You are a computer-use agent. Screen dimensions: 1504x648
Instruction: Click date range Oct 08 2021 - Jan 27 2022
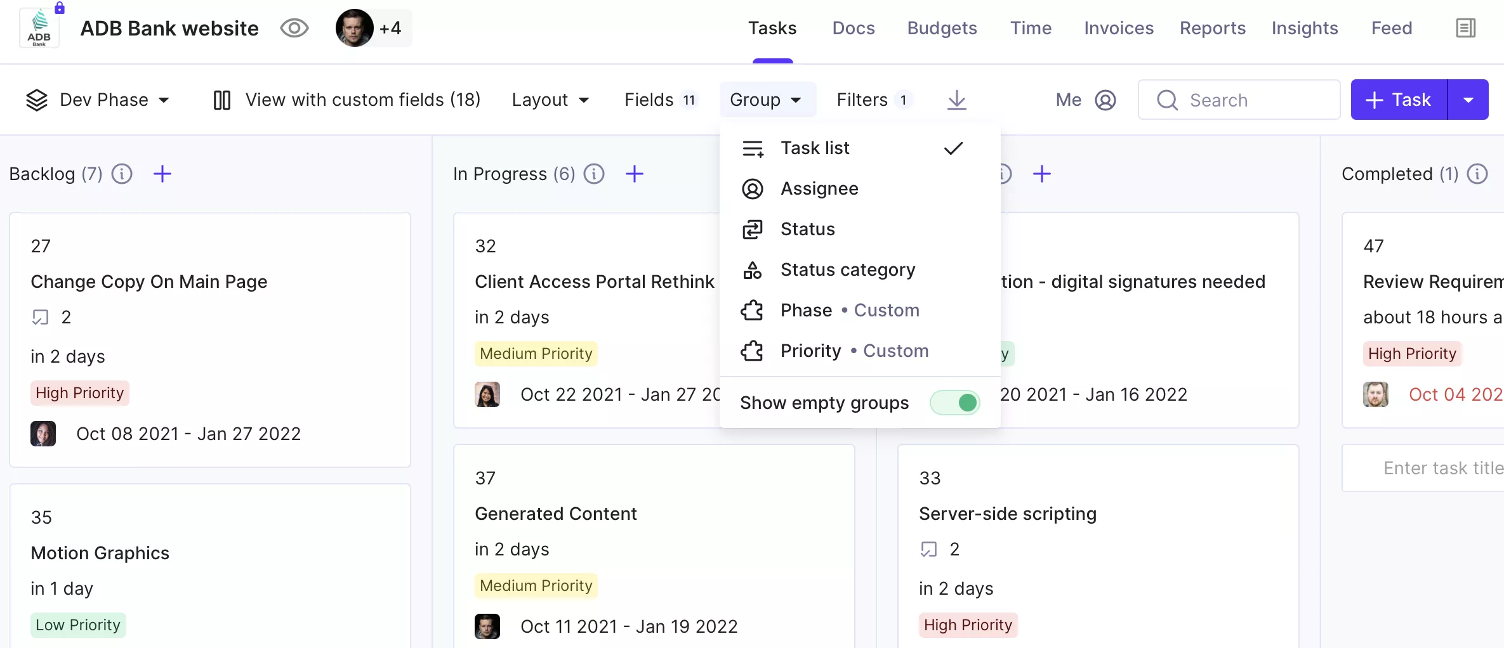pos(188,434)
